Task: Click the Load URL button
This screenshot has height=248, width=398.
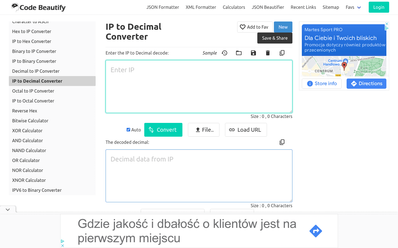Action: (246, 130)
